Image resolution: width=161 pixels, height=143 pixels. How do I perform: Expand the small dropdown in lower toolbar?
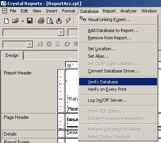pyautogui.click(x=30, y=44)
